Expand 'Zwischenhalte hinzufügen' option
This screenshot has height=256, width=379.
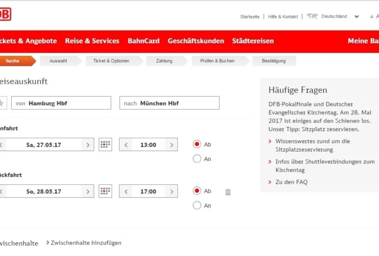click(x=86, y=243)
